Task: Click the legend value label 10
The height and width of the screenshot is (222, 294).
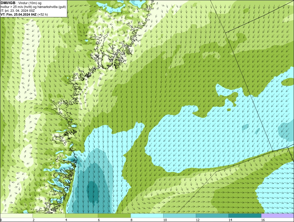Action: [x=165, y=220]
